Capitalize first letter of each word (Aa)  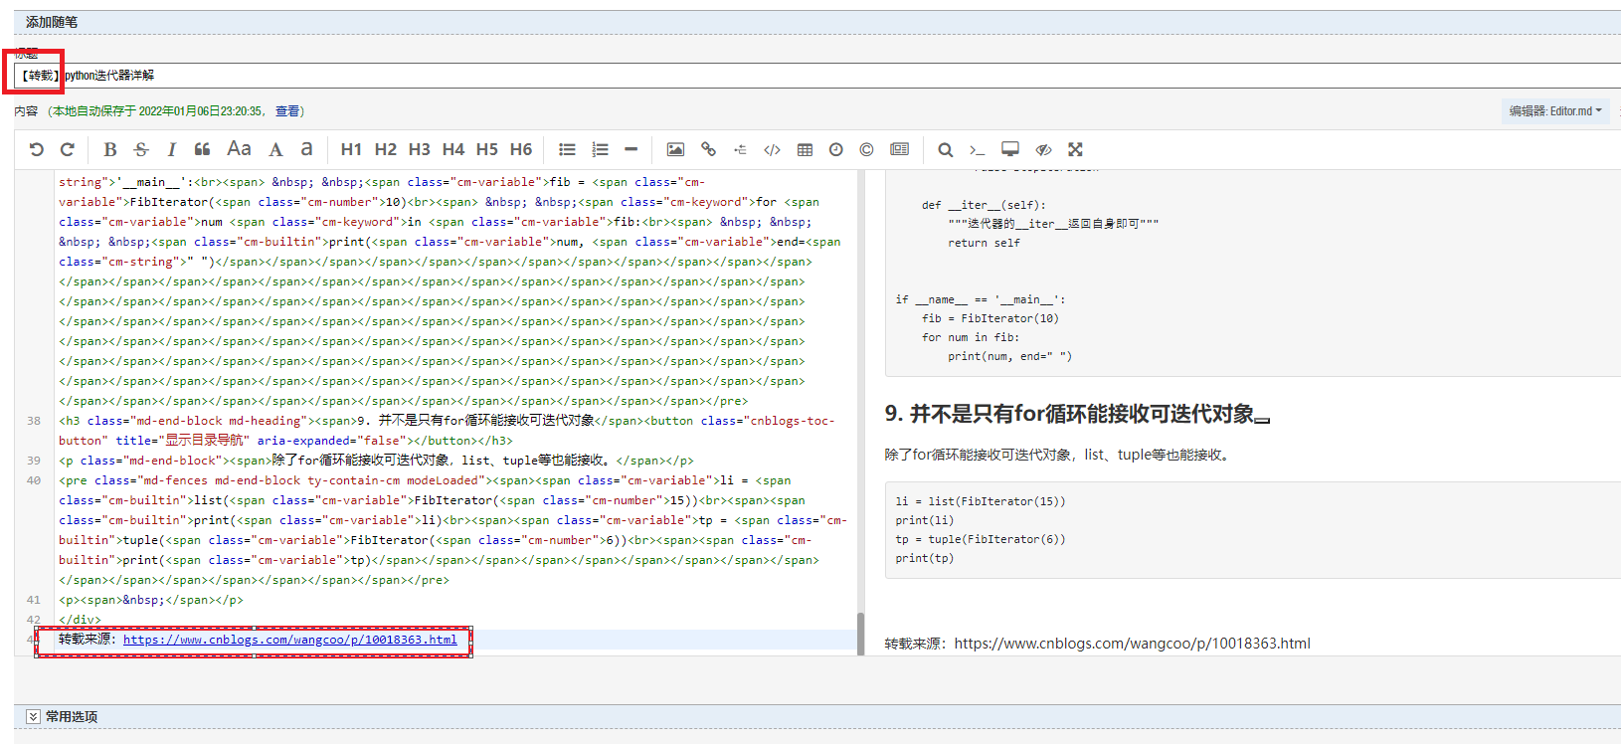[239, 149]
